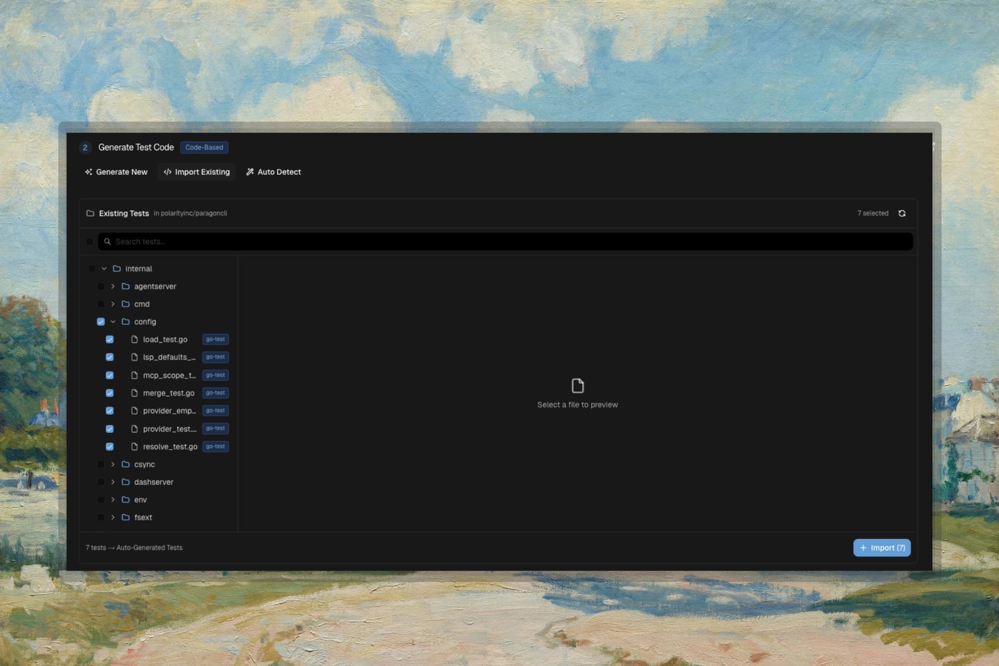The width and height of the screenshot is (999, 666).
Task: Expand the csync folder
Action: 113,464
